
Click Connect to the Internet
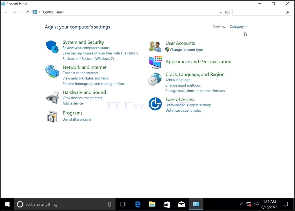pyautogui.click(x=80, y=73)
